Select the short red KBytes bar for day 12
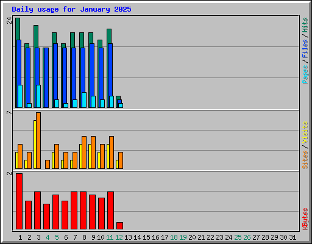 119,226
